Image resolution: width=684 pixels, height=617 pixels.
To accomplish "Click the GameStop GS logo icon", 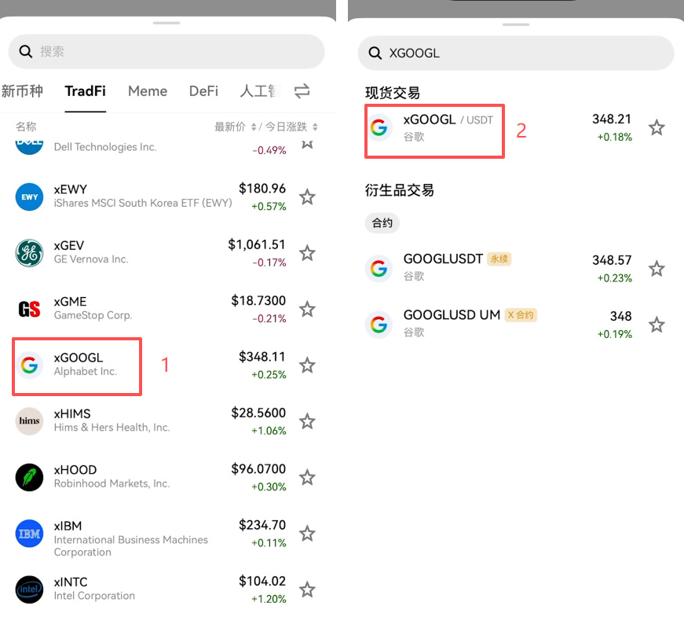I will point(29,309).
